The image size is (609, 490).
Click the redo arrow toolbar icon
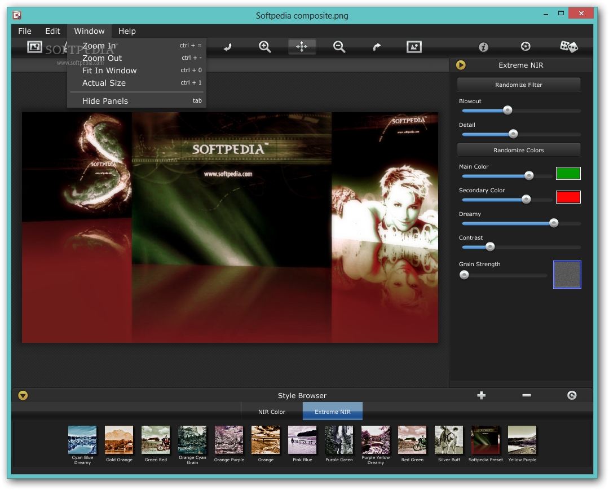(x=377, y=47)
